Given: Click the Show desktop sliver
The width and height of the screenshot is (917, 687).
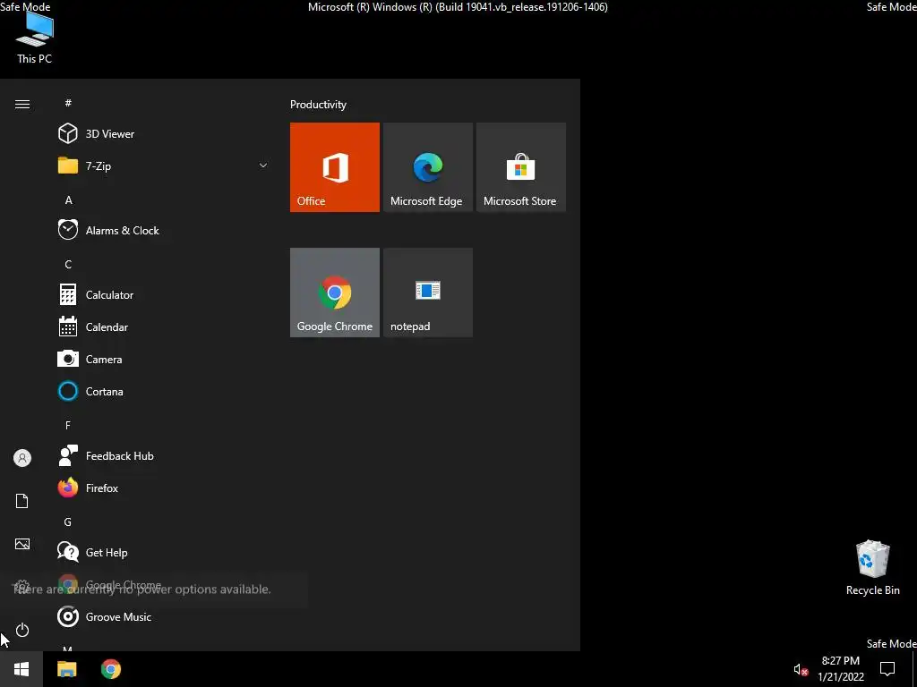Looking at the screenshot, I should coord(914,669).
